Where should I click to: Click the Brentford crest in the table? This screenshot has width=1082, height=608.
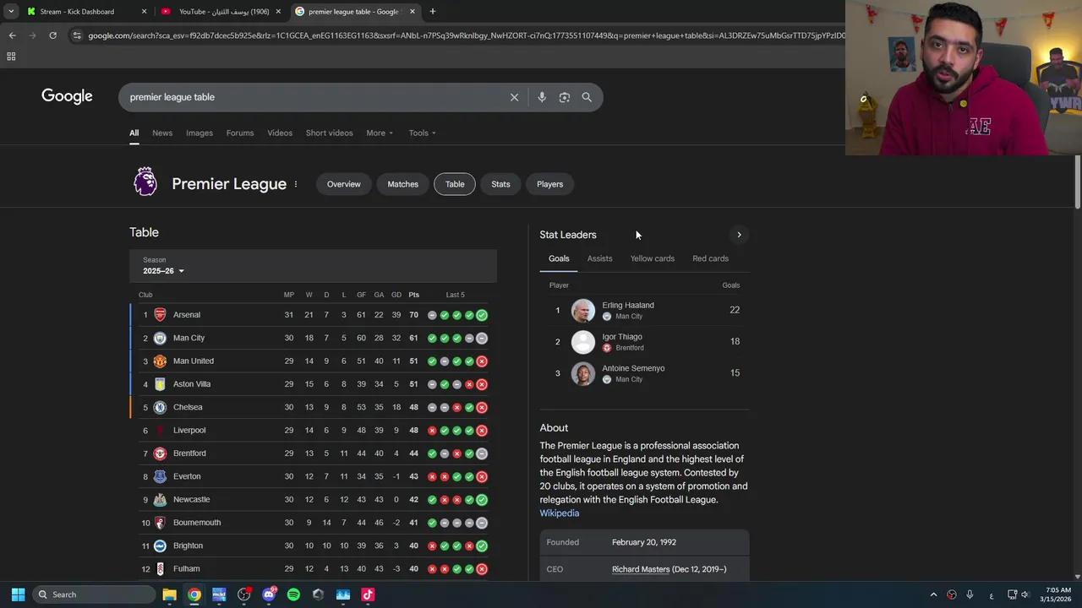tap(160, 453)
